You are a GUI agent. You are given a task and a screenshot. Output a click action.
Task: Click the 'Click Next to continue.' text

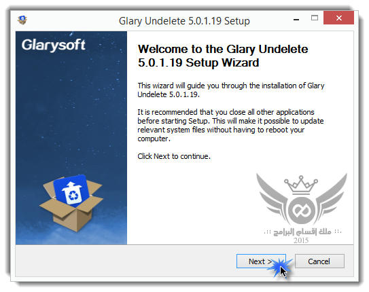[x=174, y=156]
